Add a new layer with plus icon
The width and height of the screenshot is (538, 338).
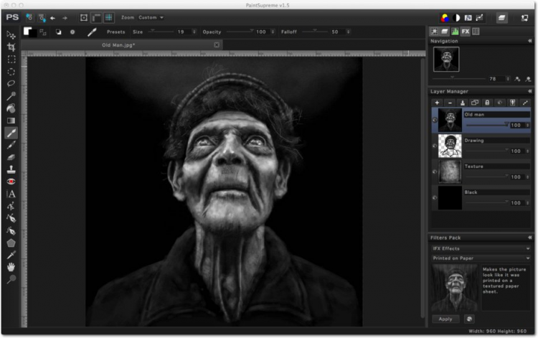tap(437, 103)
